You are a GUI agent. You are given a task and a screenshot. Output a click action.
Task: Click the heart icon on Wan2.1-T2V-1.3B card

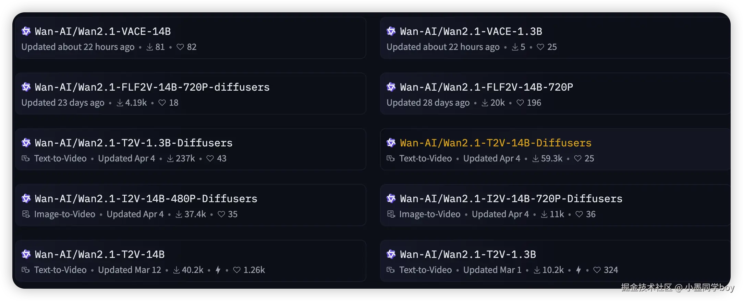pos(597,270)
